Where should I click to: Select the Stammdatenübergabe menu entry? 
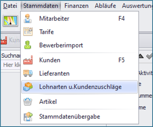click(x=80, y=116)
